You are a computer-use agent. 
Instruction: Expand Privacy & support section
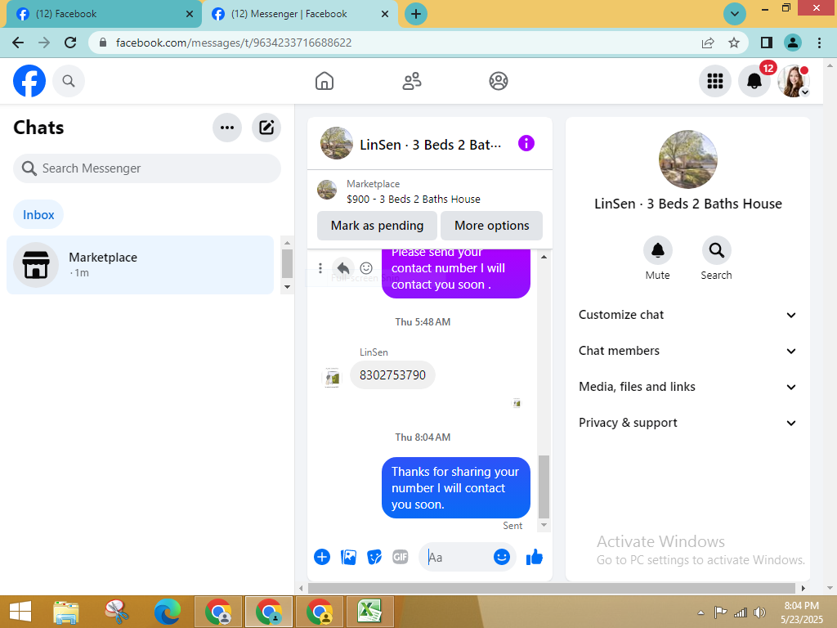tap(687, 423)
